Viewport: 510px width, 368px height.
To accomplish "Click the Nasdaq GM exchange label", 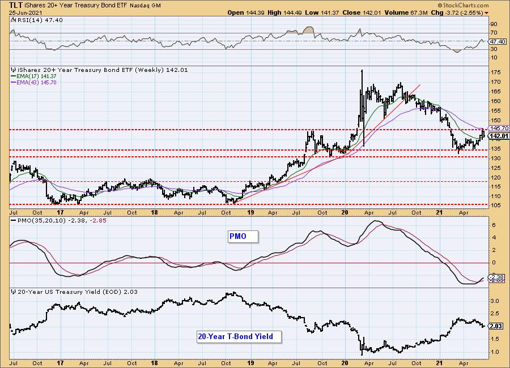I will click(x=146, y=6).
